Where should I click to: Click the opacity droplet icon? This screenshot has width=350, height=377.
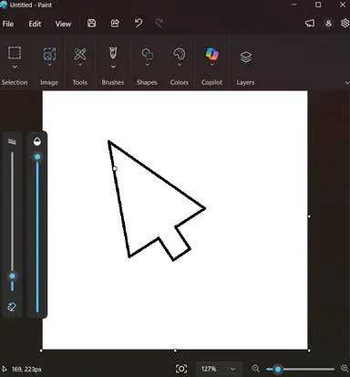(x=37, y=141)
